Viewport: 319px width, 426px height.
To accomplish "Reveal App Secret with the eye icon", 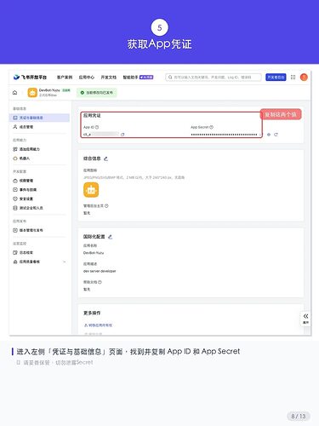I will coord(269,135).
